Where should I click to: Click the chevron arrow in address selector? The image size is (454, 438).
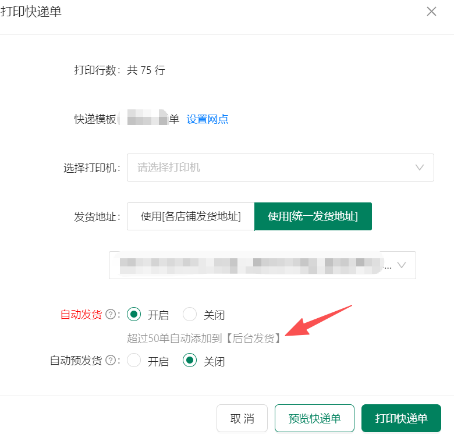[402, 265]
